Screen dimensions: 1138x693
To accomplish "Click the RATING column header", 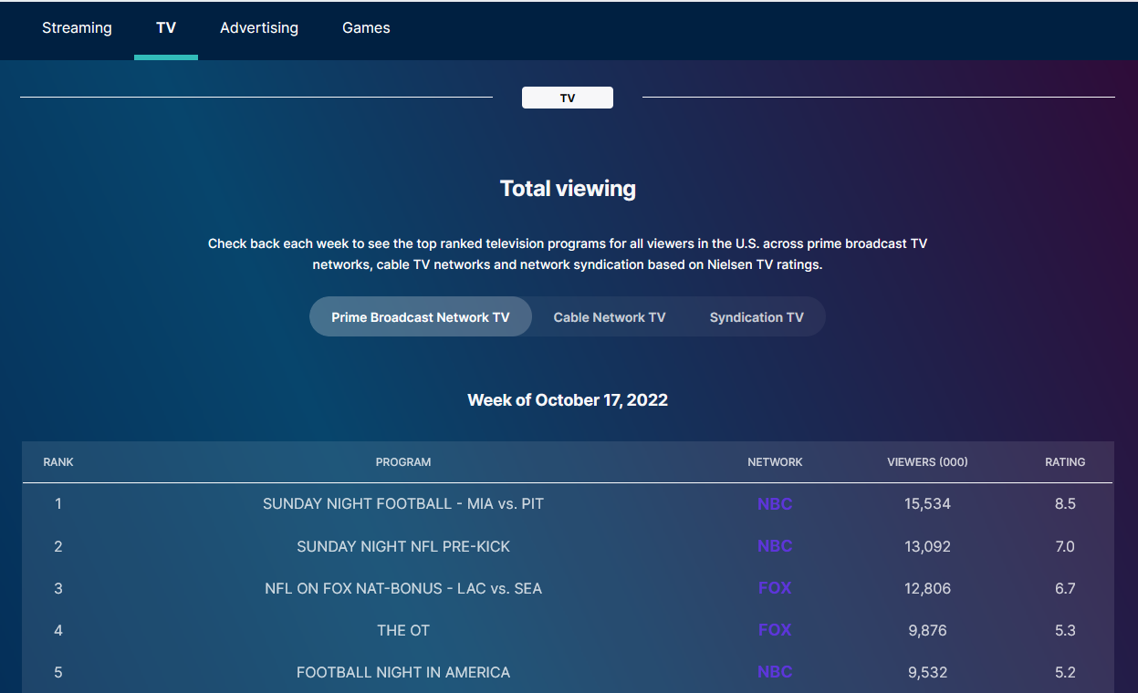I will 1065,462.
